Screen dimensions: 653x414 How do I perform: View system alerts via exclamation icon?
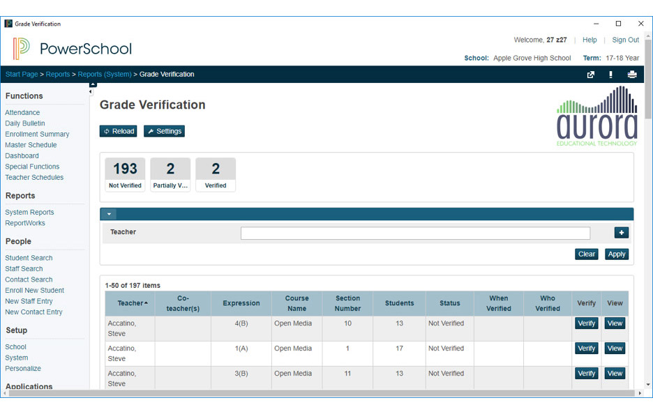point(610,74)
